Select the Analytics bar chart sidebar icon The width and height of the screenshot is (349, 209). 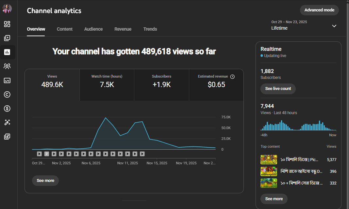click(x=7, y=52)
